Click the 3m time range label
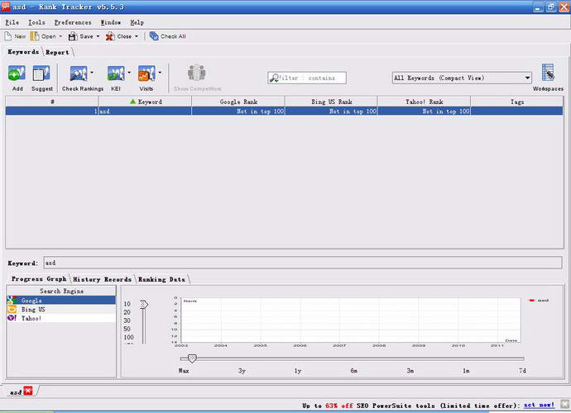Screen dimensions: 571x413 point(410,371)
